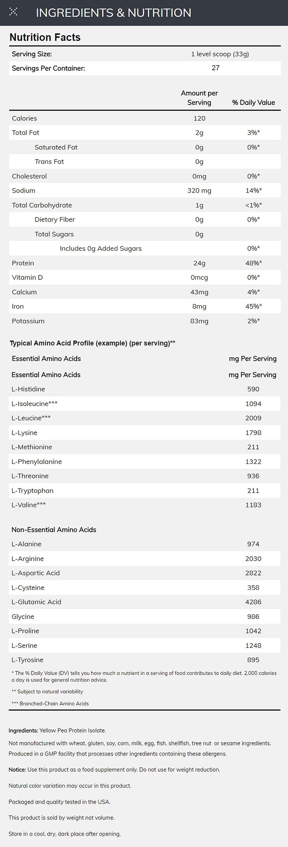The height and width of the screenshot is (847, 288).
Task: Click the Iron 45% daily value
Action: 253,306
